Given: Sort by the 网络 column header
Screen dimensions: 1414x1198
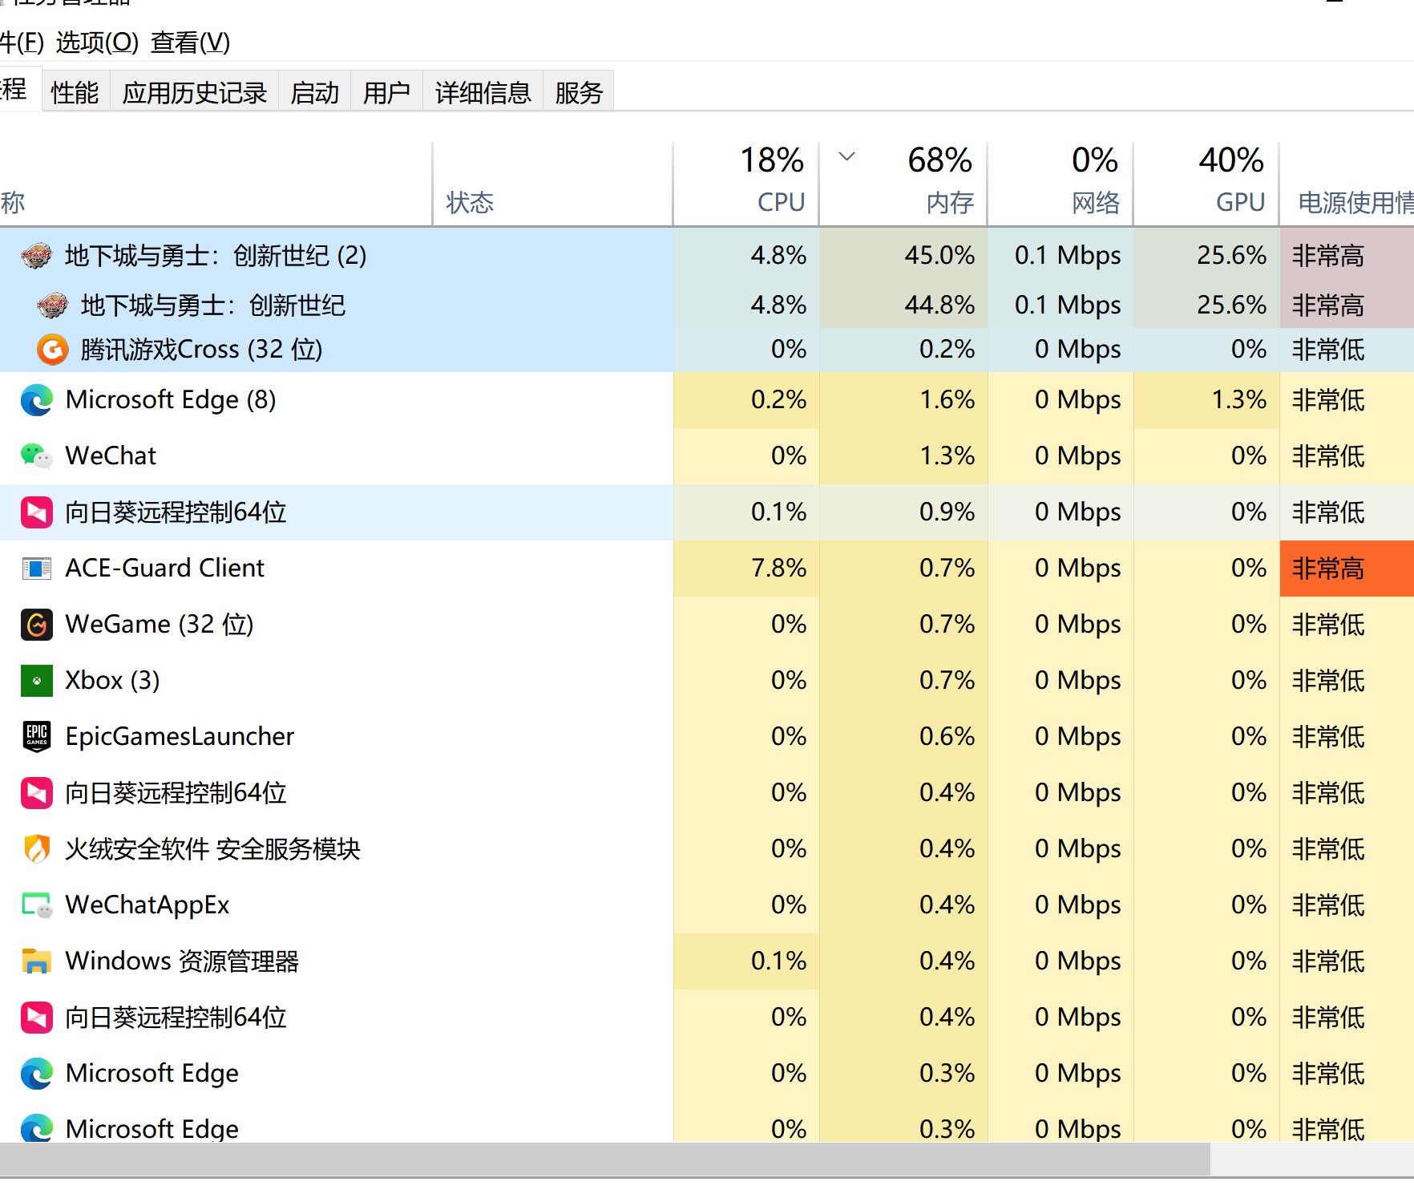Looking at the screenshot, I should (1060, 184).
